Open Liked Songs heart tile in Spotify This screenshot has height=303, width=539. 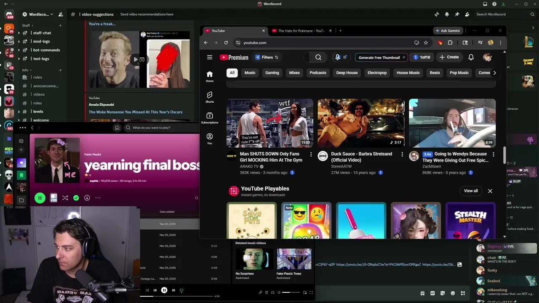(21, 162)
